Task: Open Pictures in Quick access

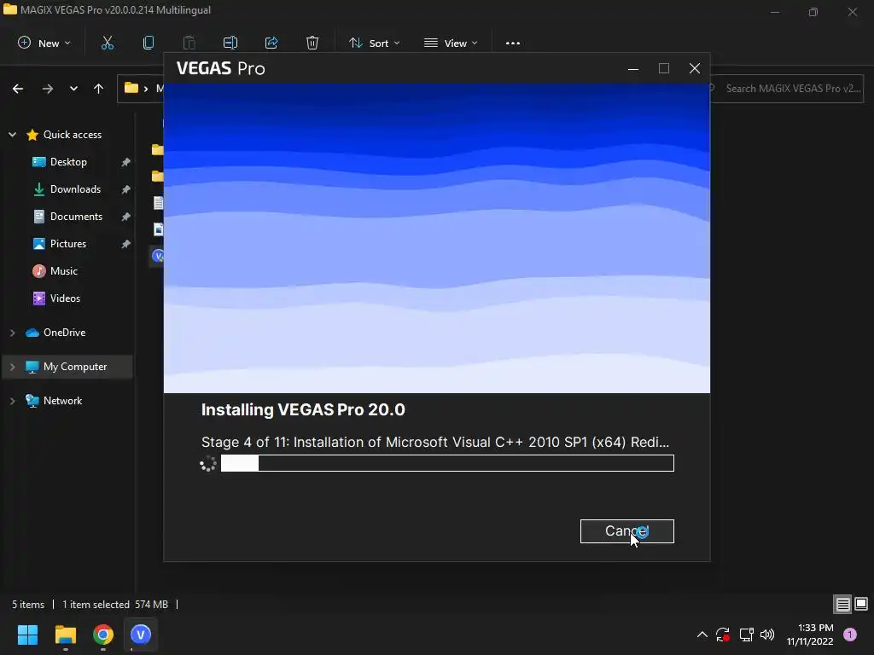Action: point(68,244)
